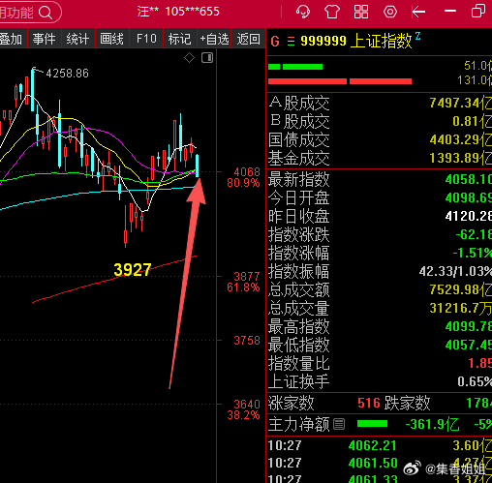Screen dimensions: 492x483
Task: Click the 10:27 tick with 4061.50
Action: tap(380, 463)
